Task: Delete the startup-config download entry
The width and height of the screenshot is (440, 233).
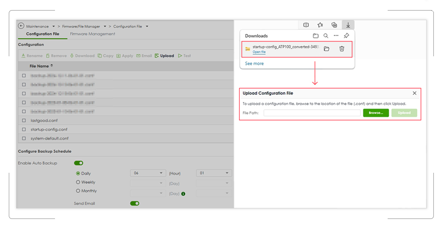Action: [342, 49]
